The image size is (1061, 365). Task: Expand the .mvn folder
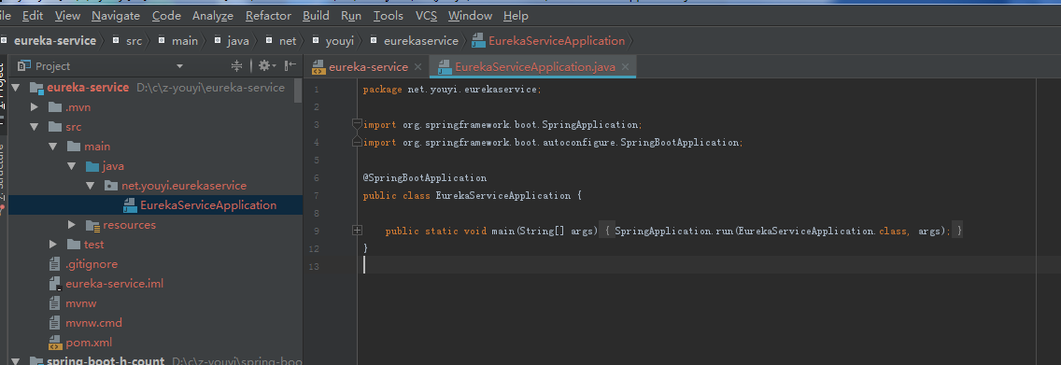click(35, 107)
